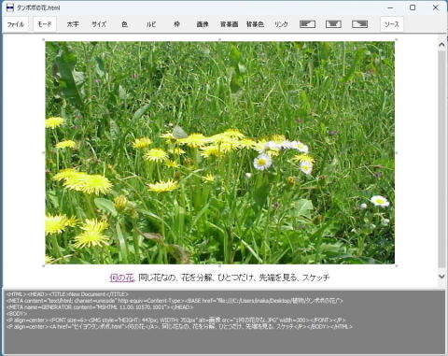Select the 太字 bold toolbar item
448x356 pixels.
tap(73, 24)
